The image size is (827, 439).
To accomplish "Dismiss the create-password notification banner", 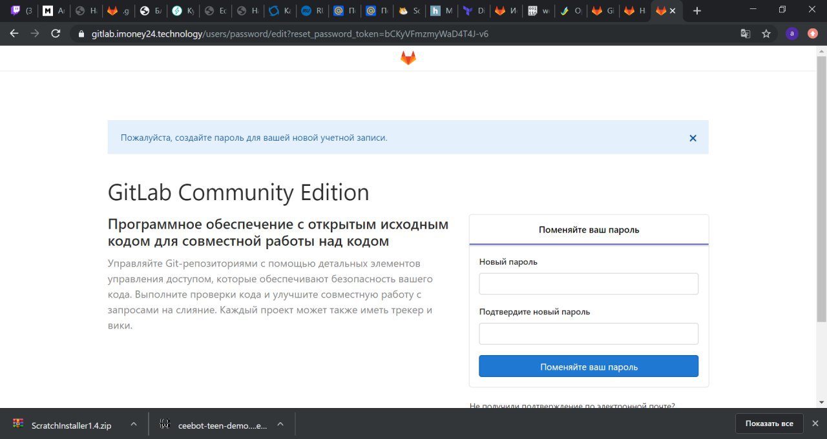I will (x=693, y=138).
